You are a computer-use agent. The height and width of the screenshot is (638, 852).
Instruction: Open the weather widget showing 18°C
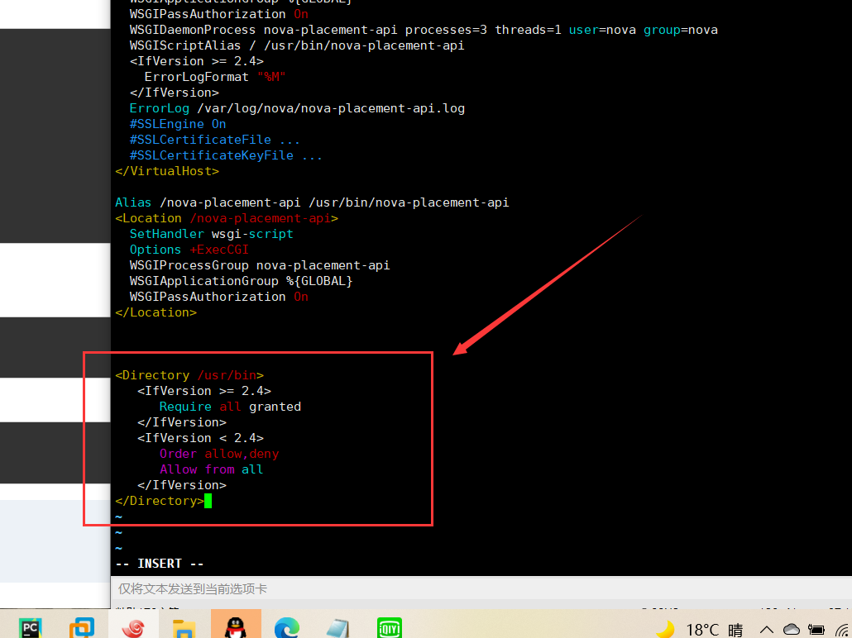coord(699,629)
